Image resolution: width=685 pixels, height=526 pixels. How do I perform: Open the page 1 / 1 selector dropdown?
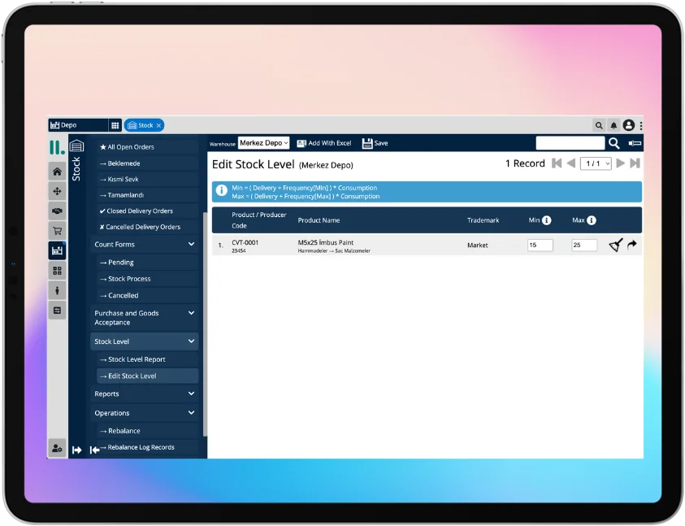click(x=597, y=163)
